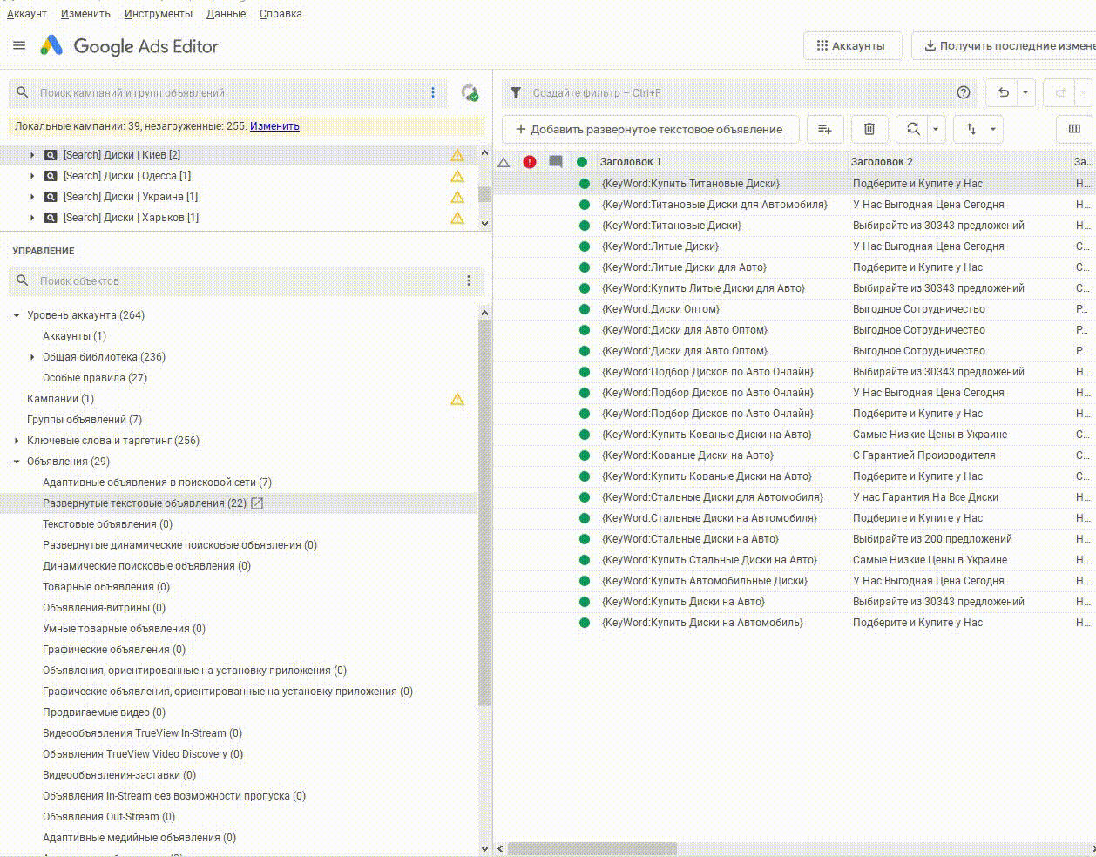Open the Данные menu
Image resolution: width=1096 pixels, height=857 pixels.
pyautogui.click(x=226, y=14)
